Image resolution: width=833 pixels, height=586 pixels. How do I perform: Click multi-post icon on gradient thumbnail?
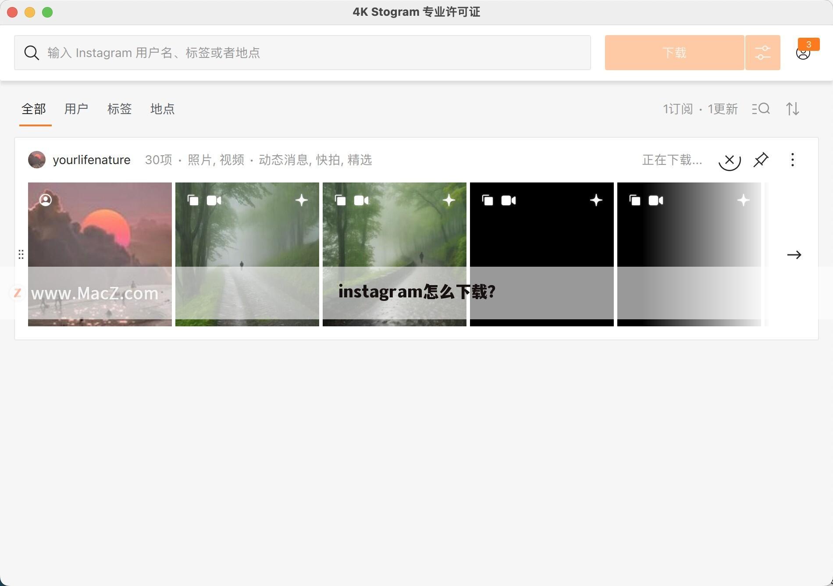tap(635, 200)
